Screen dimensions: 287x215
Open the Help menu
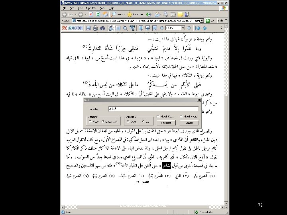112,8
